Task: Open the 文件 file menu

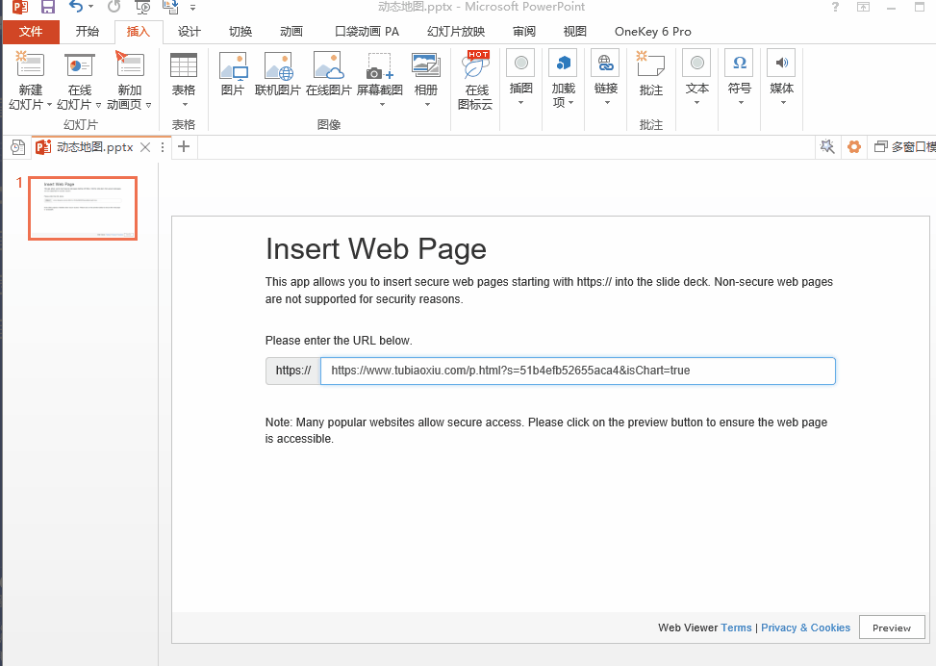Action: click(x=31, y=32)
